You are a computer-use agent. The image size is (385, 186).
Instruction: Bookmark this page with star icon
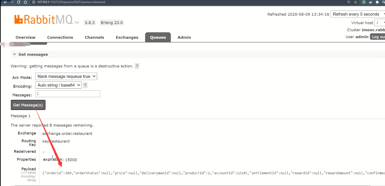coord(356,2)
